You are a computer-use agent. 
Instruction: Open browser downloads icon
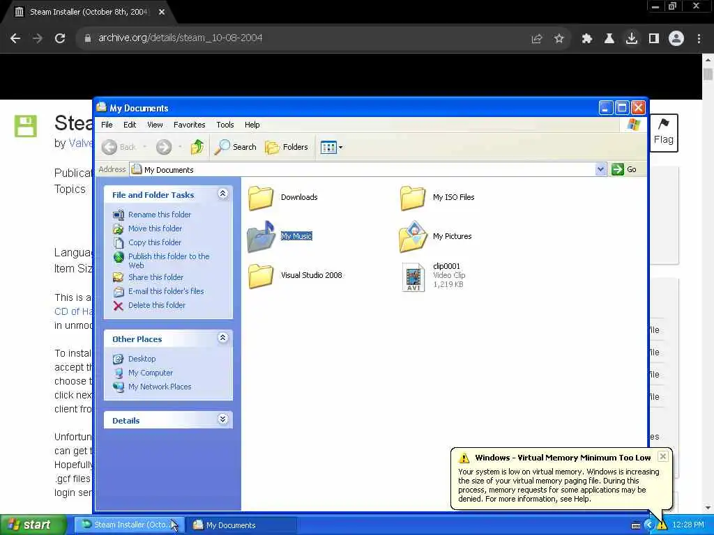[x=632, y=38]
